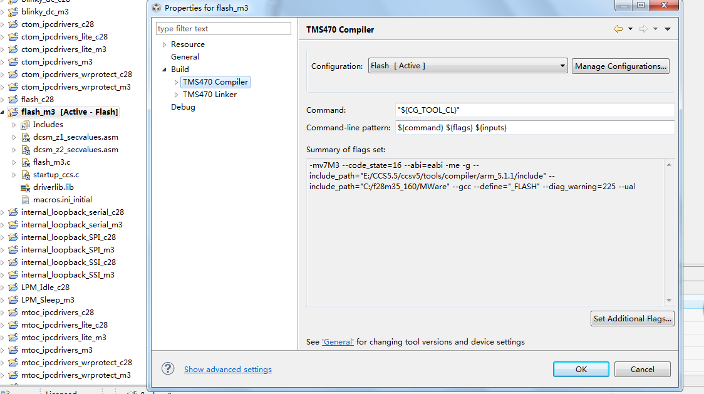The image size is (704, 394).
Task: Click the macros.ini_initial file icon
Action: 26,200
